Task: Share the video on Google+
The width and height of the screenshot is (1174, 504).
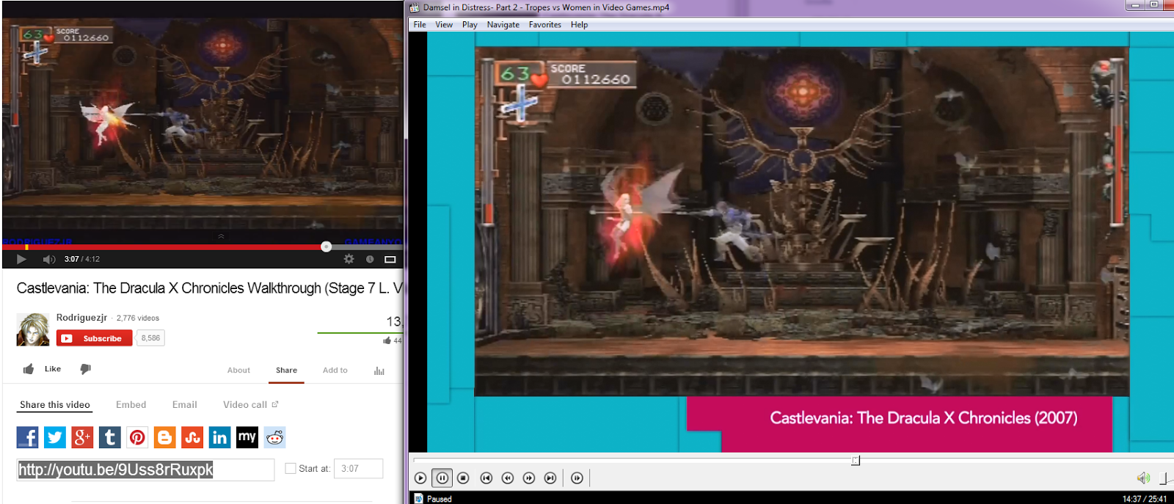Action: click(82, 438)
